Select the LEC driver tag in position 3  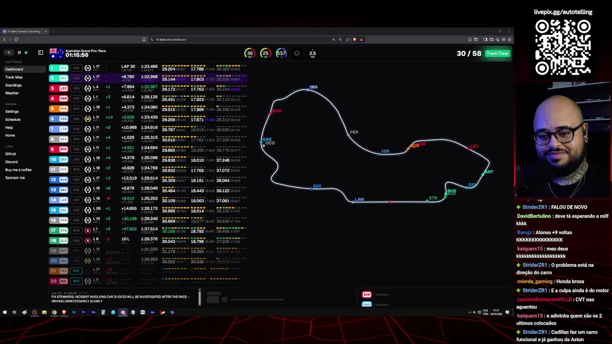coord(59,88)
